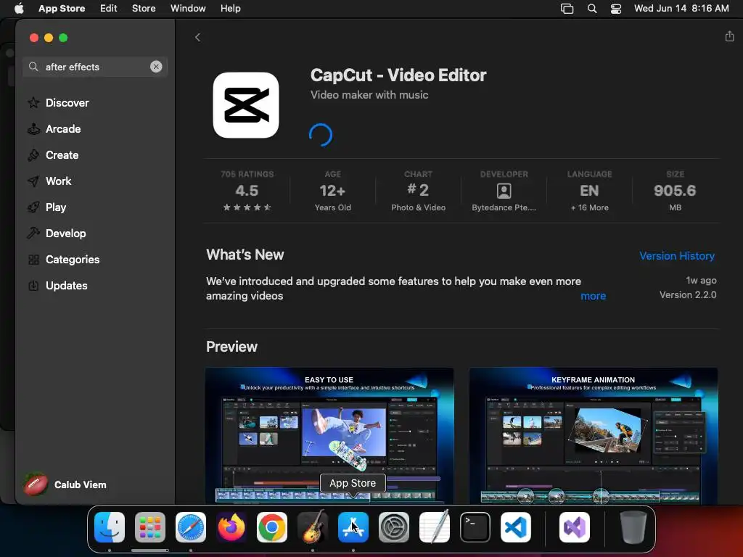Viewport: 743px width, 557px height.
Task: Show the date and time panel
Action: click(681, 8)
